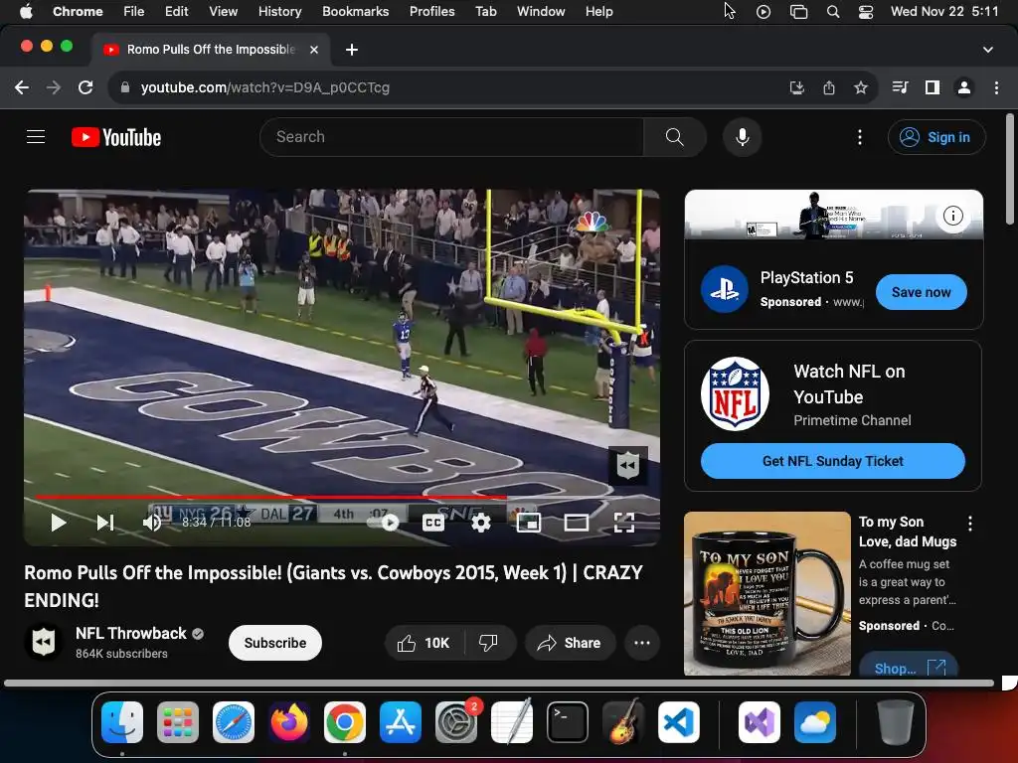The width and height of the screenshot is (1018, 763).
Task: Open options for the mug ad
Action: [970, 523]
